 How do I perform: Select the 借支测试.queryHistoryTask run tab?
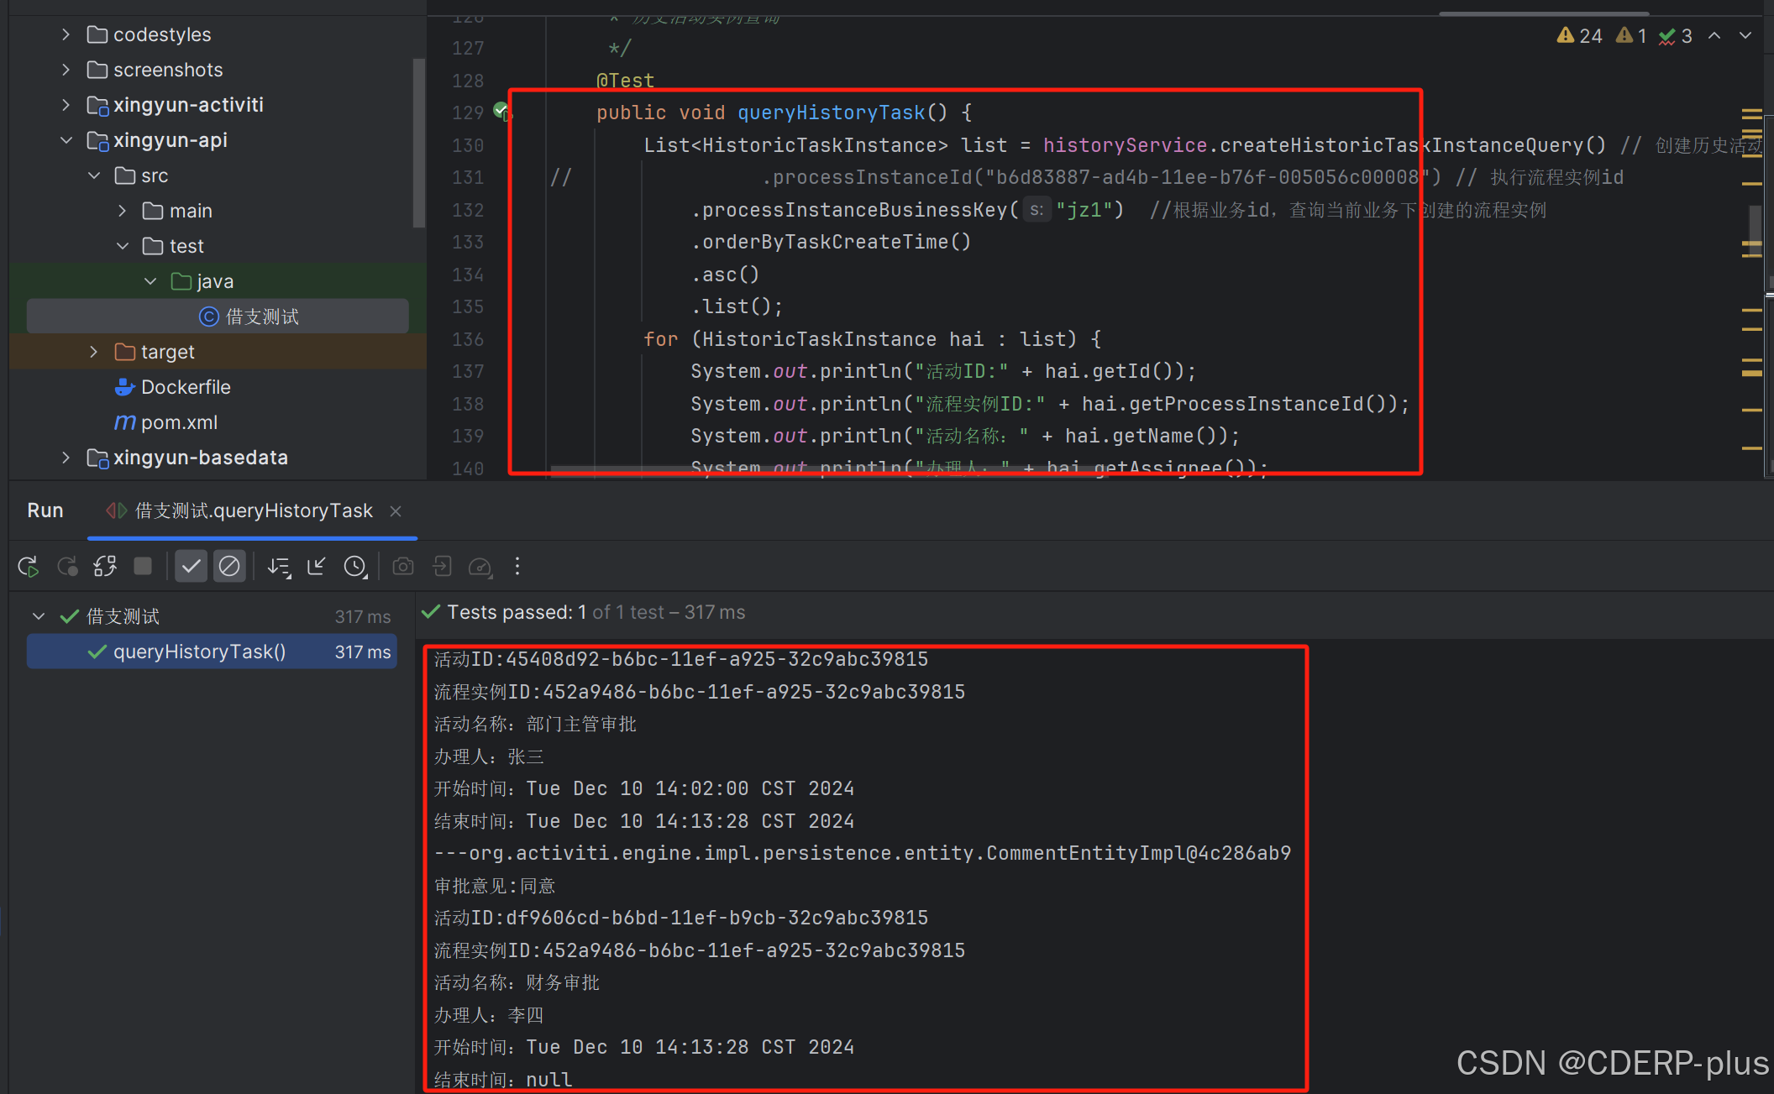click(252, 510)
